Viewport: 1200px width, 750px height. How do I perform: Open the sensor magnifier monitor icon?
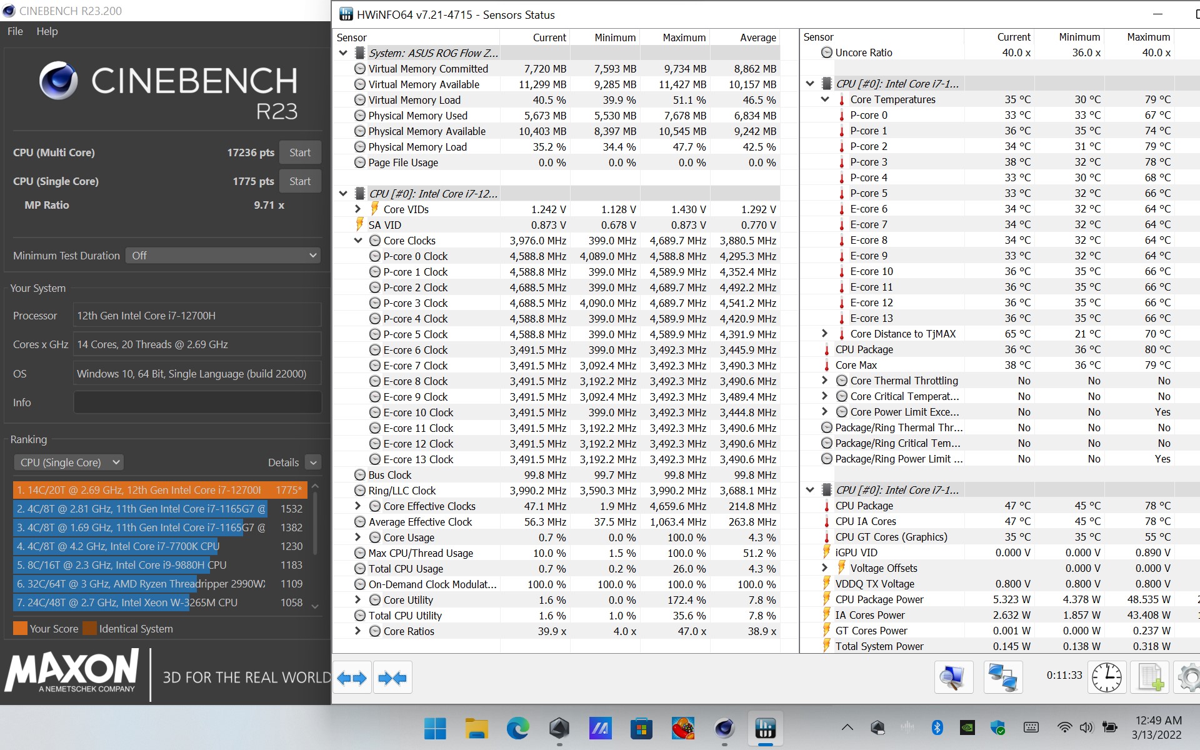point(953,677)
